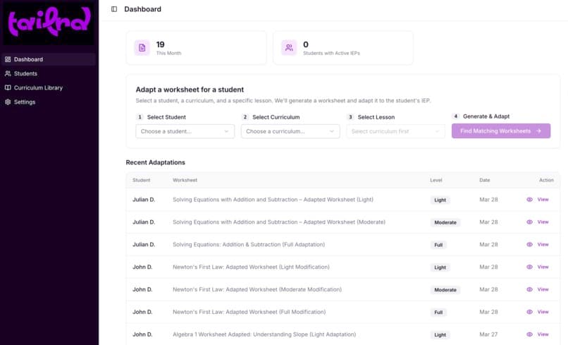The image size is (568, 345).
Task: Click Light badge in Understanding Slope row
Action: pos(440,335)
